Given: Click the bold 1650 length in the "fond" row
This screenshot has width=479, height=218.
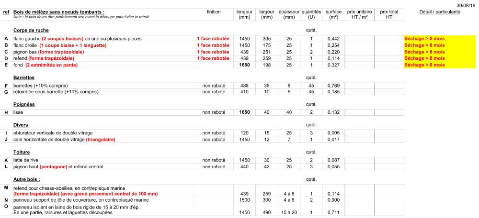Looking at the screenshot, I should coord(245,65).
